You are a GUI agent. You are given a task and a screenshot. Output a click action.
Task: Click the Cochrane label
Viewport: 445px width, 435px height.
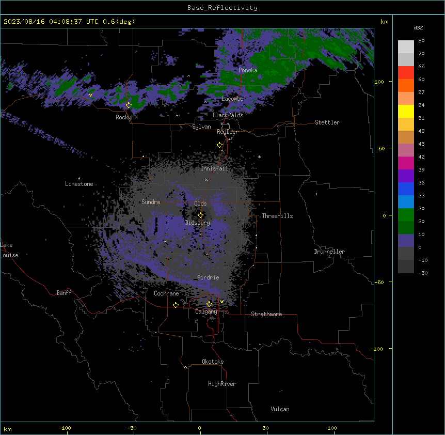click(x=166, y=293)
